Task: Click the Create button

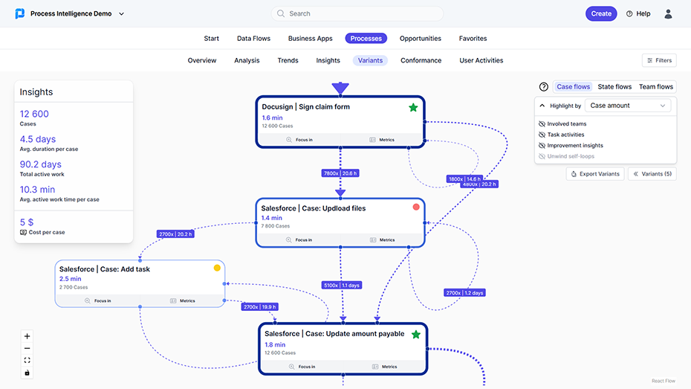Action: click(601, 13)
